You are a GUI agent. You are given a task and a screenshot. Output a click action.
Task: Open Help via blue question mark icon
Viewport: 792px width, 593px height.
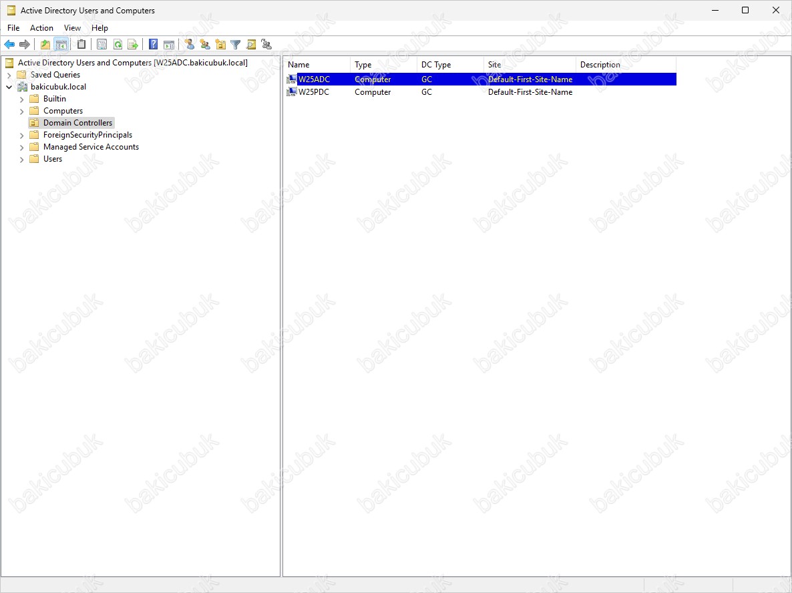[153, 45]
